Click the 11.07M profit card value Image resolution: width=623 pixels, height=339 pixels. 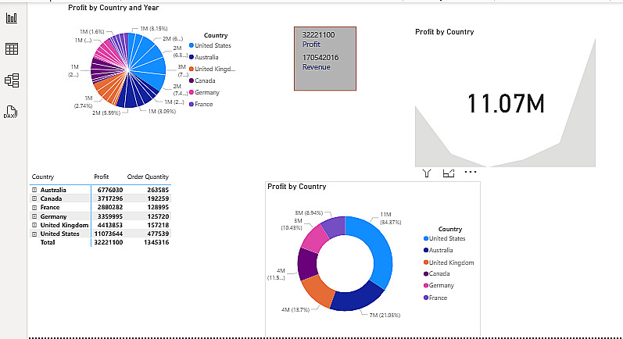[506, 104]
